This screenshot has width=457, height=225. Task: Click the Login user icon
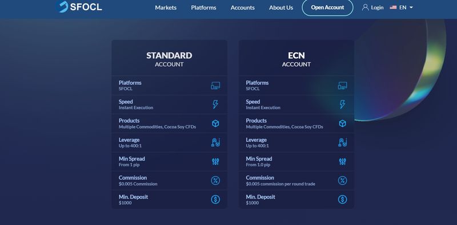(365, 7)
